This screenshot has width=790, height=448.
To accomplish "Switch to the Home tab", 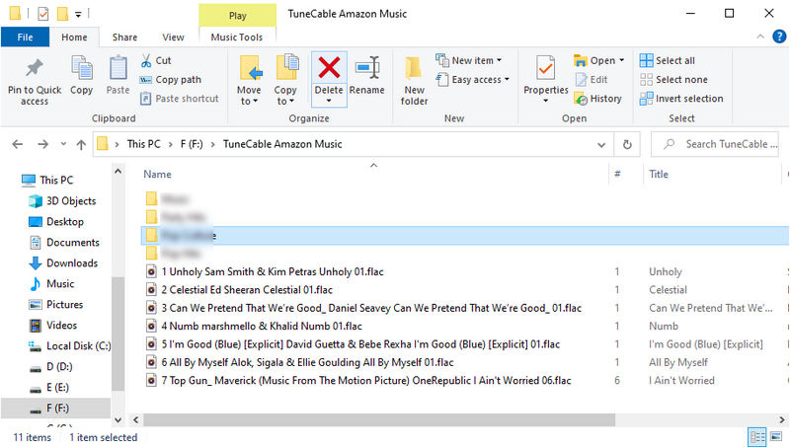I will (x=74, y=37).
